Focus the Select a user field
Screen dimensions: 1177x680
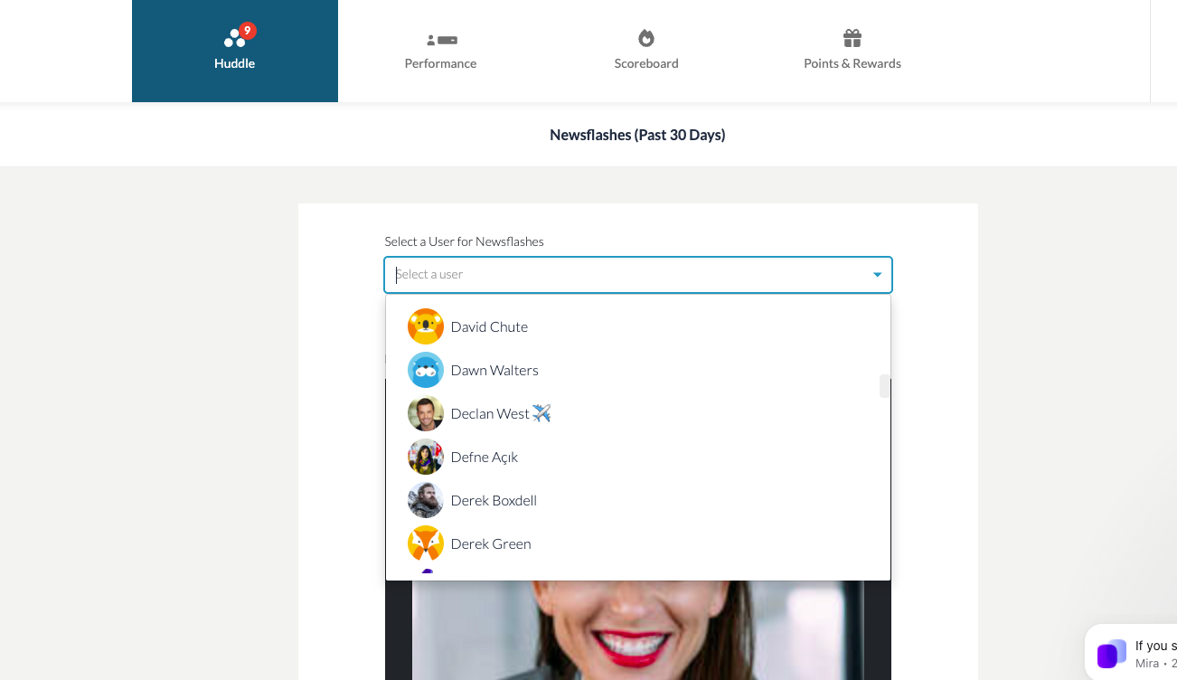pyautogui.click(x=638, y=275)
